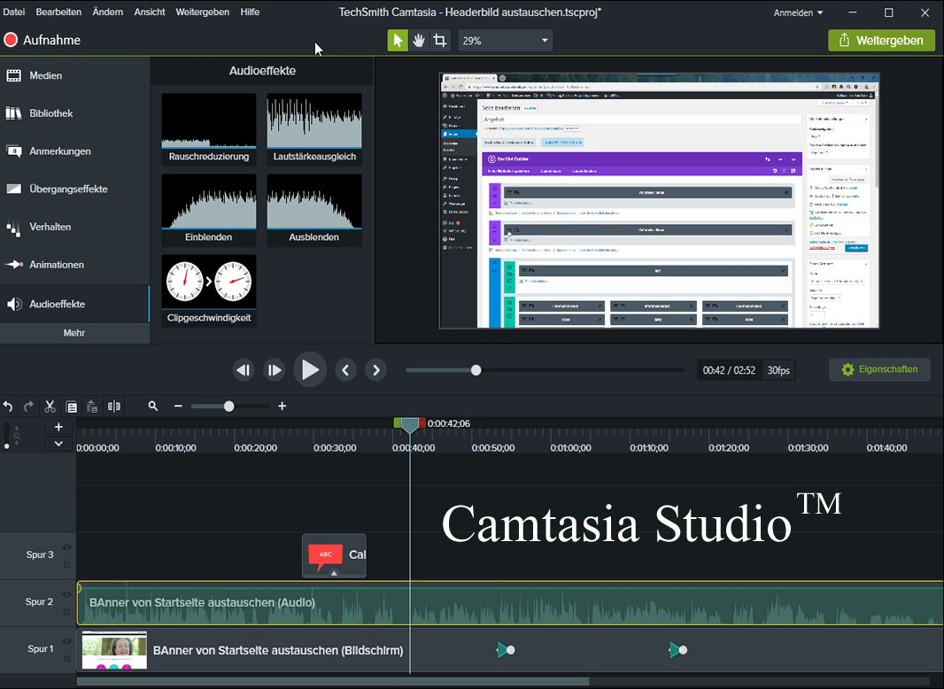Open the Bearbeiten menu
Viewport: 944px width, 689px height.
pos(58,12)
